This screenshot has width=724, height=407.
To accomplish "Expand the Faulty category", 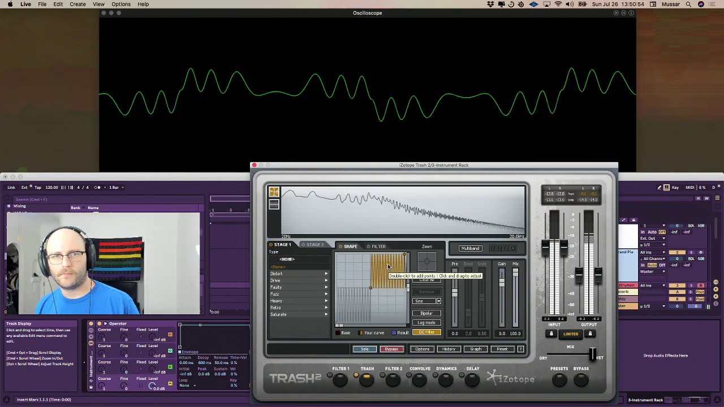I will tap(299, 287).
